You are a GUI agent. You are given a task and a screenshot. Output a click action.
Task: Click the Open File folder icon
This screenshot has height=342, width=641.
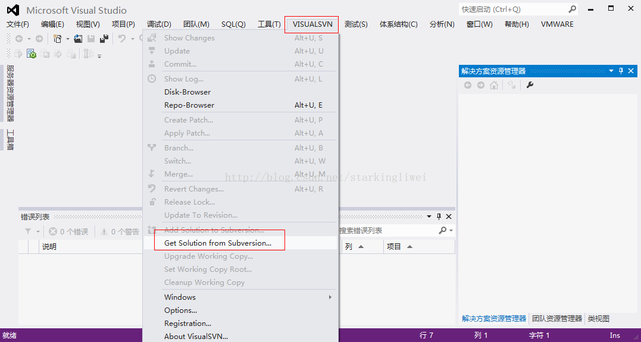point(78,39)
